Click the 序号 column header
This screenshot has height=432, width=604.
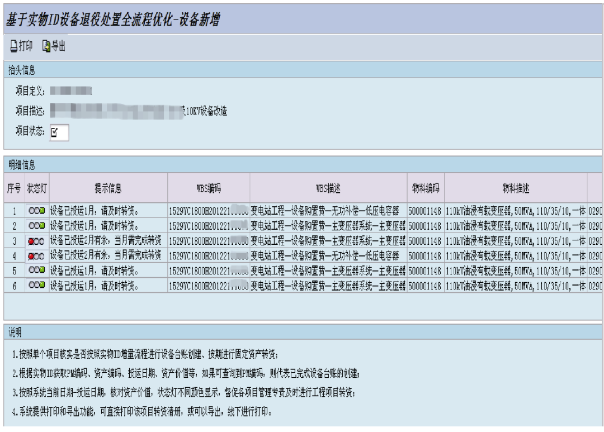14,188
